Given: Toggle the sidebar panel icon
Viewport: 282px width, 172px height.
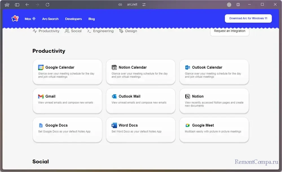Looking at the screenshot, I should click(17, 5).
